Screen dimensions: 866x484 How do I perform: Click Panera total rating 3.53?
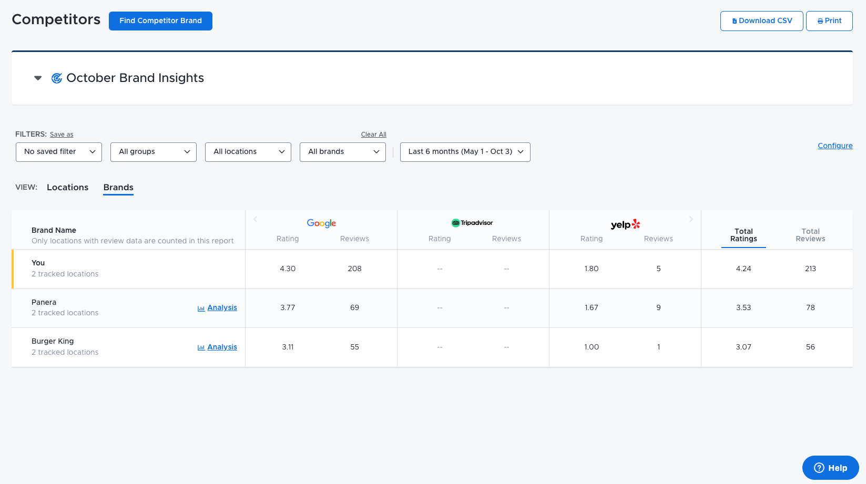(743, 307)
